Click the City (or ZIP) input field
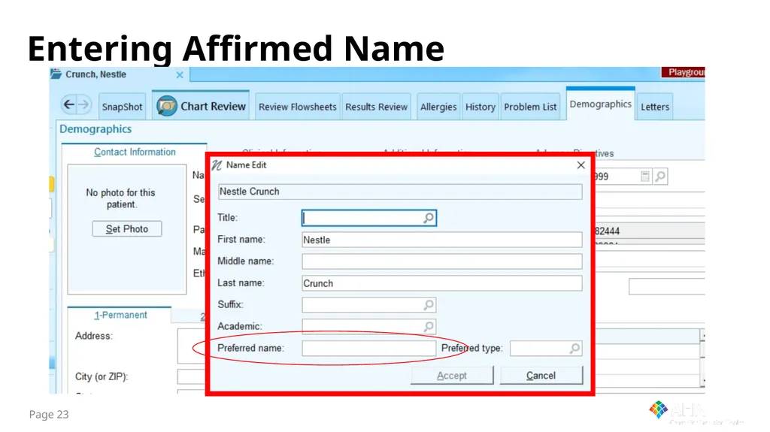The image size is (770, 432). pos(192,376)
